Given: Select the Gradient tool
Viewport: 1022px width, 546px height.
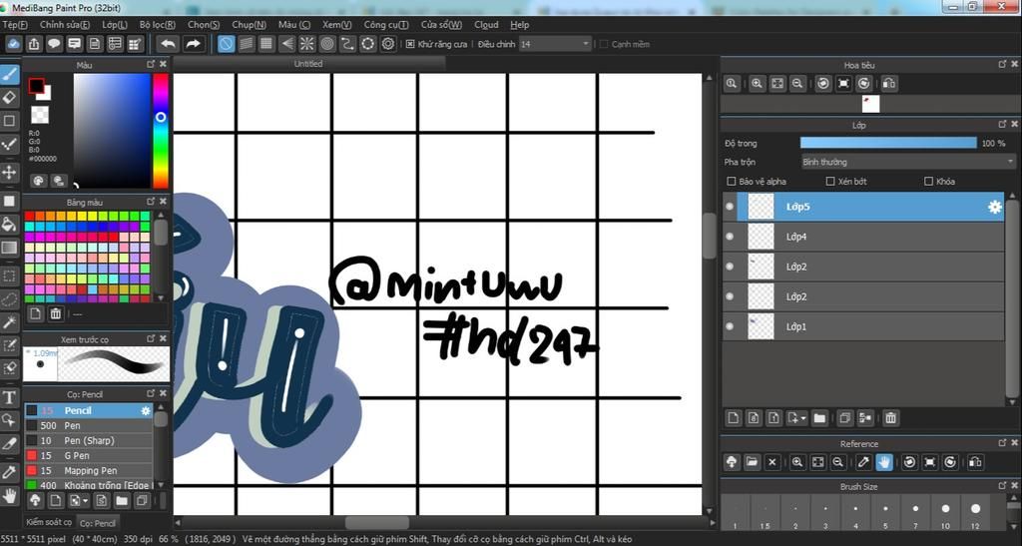Looking at the screenshot, I should (9, 248).
